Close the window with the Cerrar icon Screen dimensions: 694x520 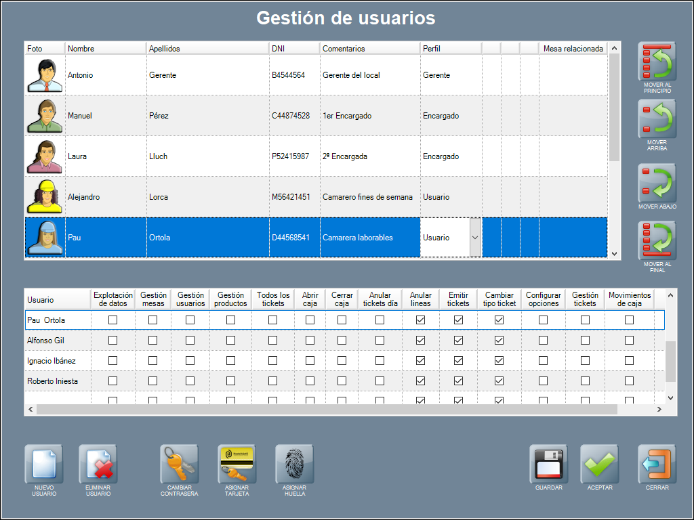(x=657, y=464)
